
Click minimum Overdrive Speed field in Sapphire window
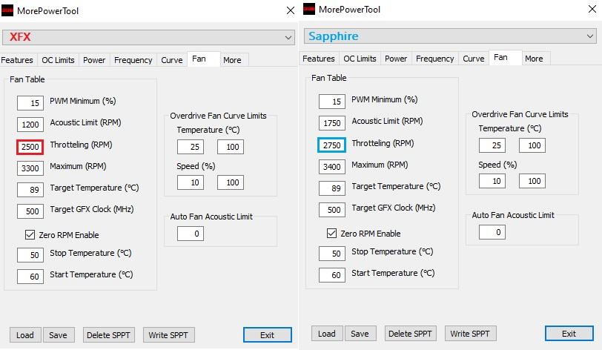[x=492, y=181]
